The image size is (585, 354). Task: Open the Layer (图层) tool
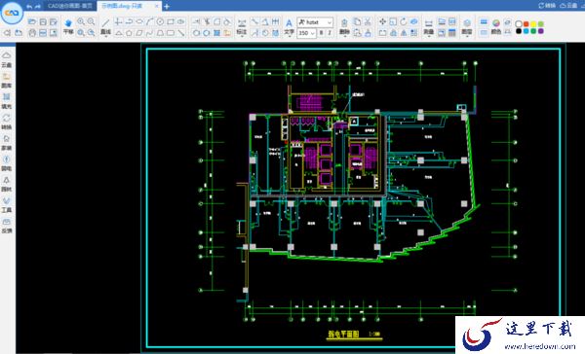(467, 27)
